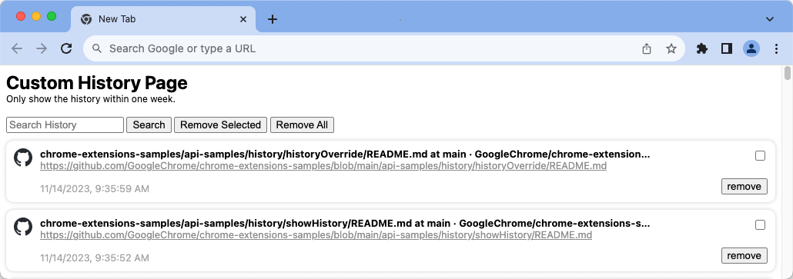
Task: Click GitHub favicon of historyOverride entry
Action: tap(23, 158)
